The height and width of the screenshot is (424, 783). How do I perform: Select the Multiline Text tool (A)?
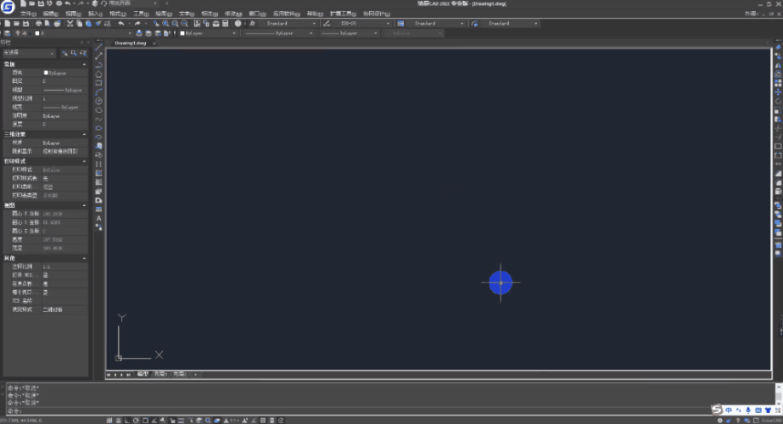(x=98, y=218)
